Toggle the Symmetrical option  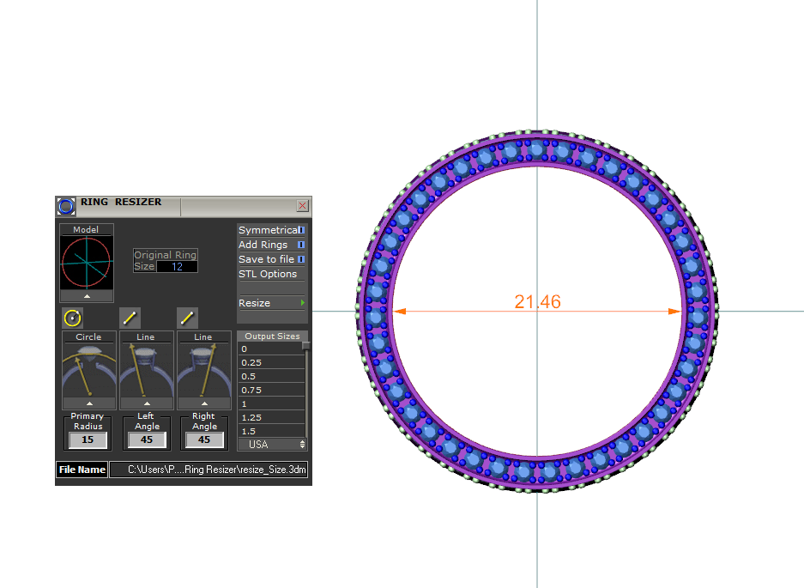point(301,230)
